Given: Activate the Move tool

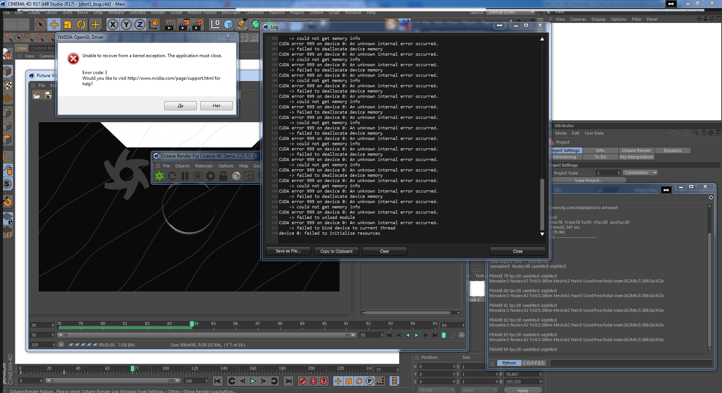Looking at the screenshot, I should [54, 25].
